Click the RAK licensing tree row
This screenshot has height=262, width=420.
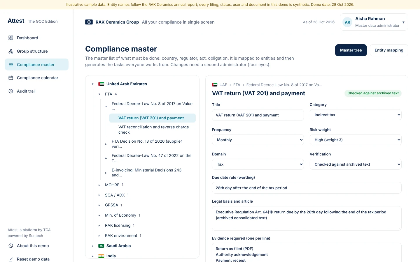click(146, 225)
